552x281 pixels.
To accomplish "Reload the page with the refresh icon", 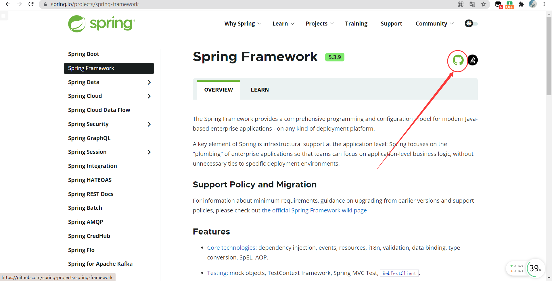I will coord(31,4).
